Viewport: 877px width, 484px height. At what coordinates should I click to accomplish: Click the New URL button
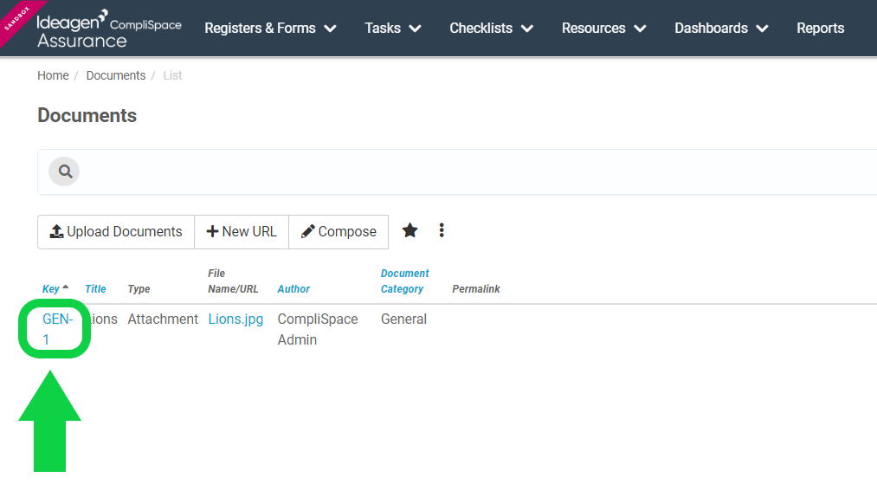click(x=242, y=232)
